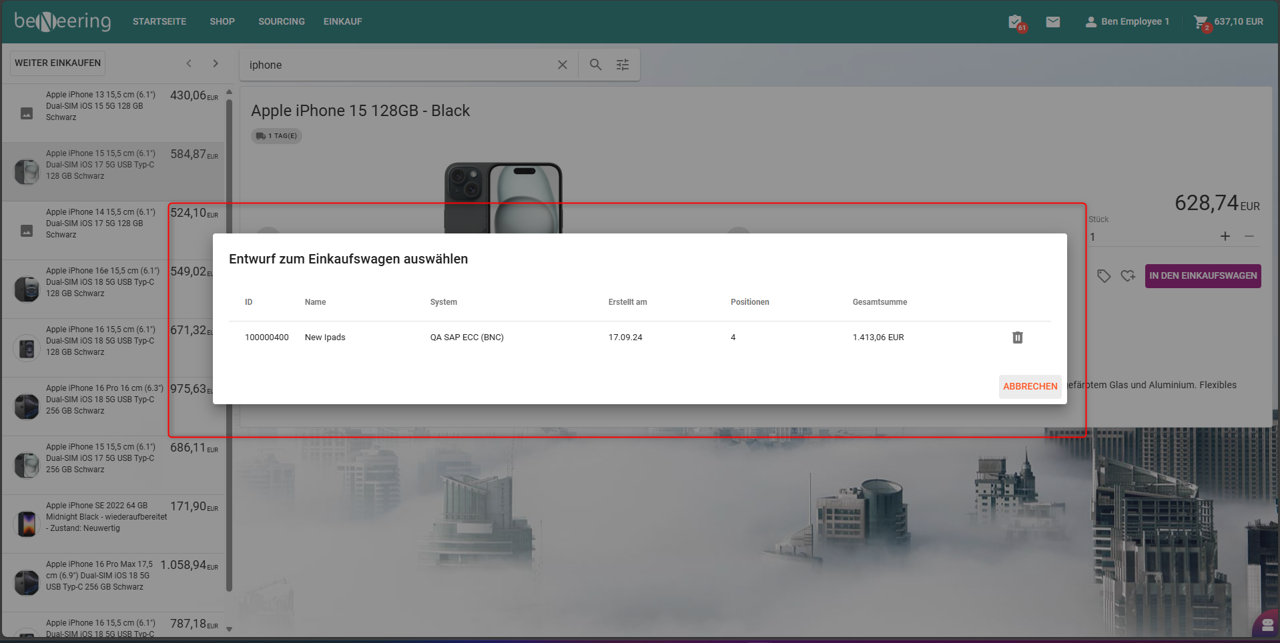Add the product to the favorites heart
1280x643 pixels.
point(1128,276)
